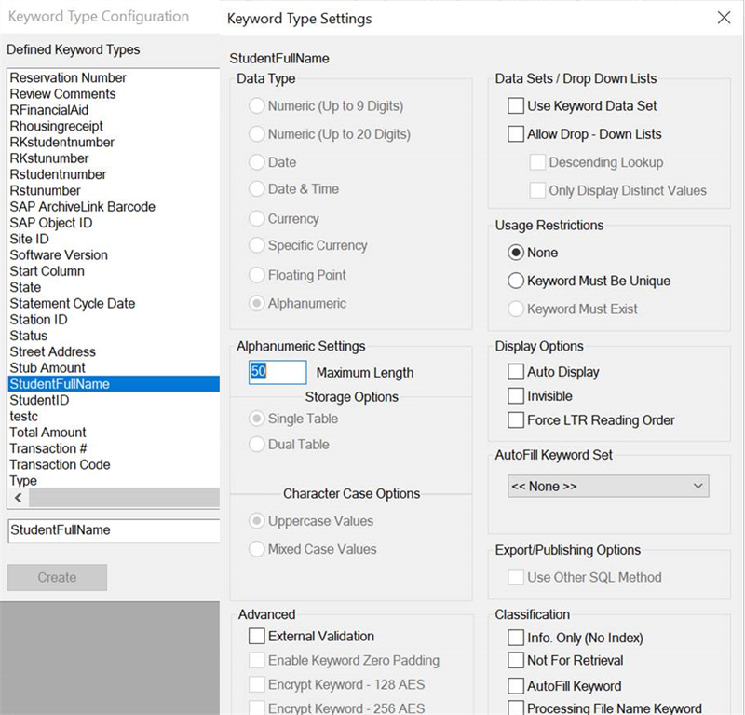
Task: Check Processing File Name Keyword
Action: point(516,708)
